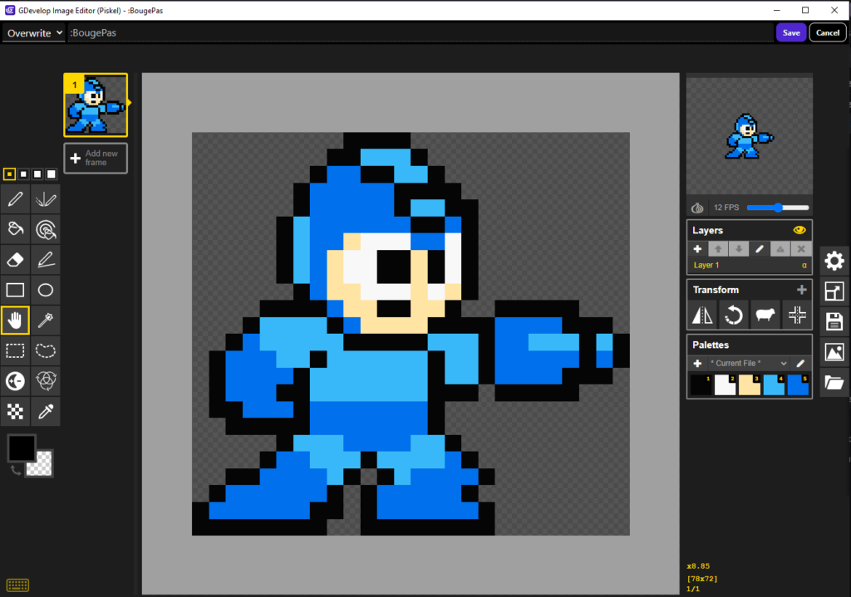Select the Color picker eyedropper tool
851x597 pixels.
pyautogui.click(x=46, y=412)
